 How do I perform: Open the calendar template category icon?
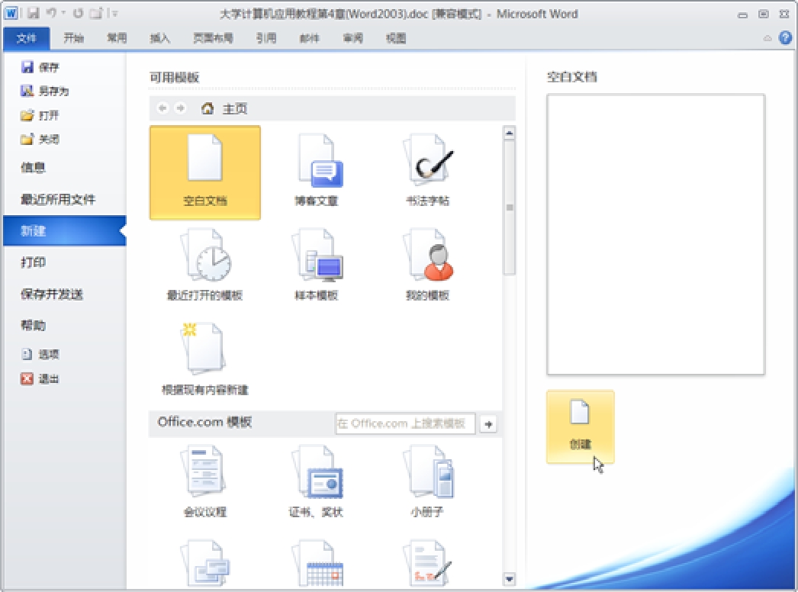pyautogui.click(x=316, y=564)
